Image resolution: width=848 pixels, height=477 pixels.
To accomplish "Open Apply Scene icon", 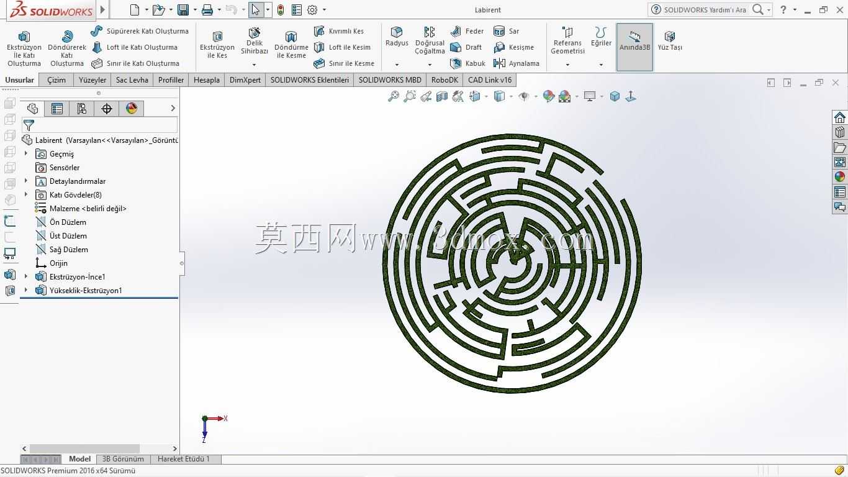I will (x=564, y=96).
